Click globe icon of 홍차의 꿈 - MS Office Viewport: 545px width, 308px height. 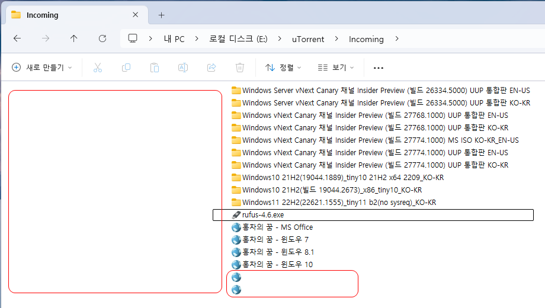coord(236,227)
